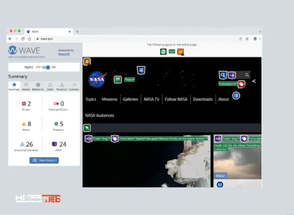The image size is (294, 215).
Task: Click the red Errors icon showing 2
Action: (24, 104)
